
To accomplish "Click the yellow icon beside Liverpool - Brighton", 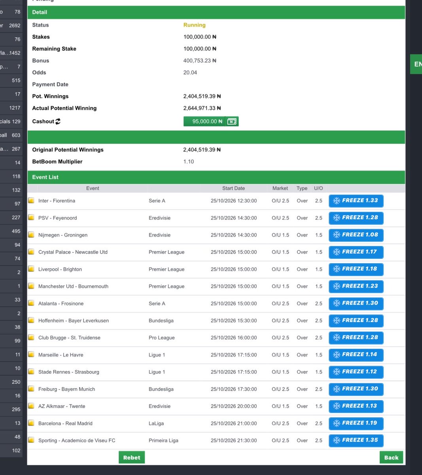I will pyautogui.click(x=31, y=269).
